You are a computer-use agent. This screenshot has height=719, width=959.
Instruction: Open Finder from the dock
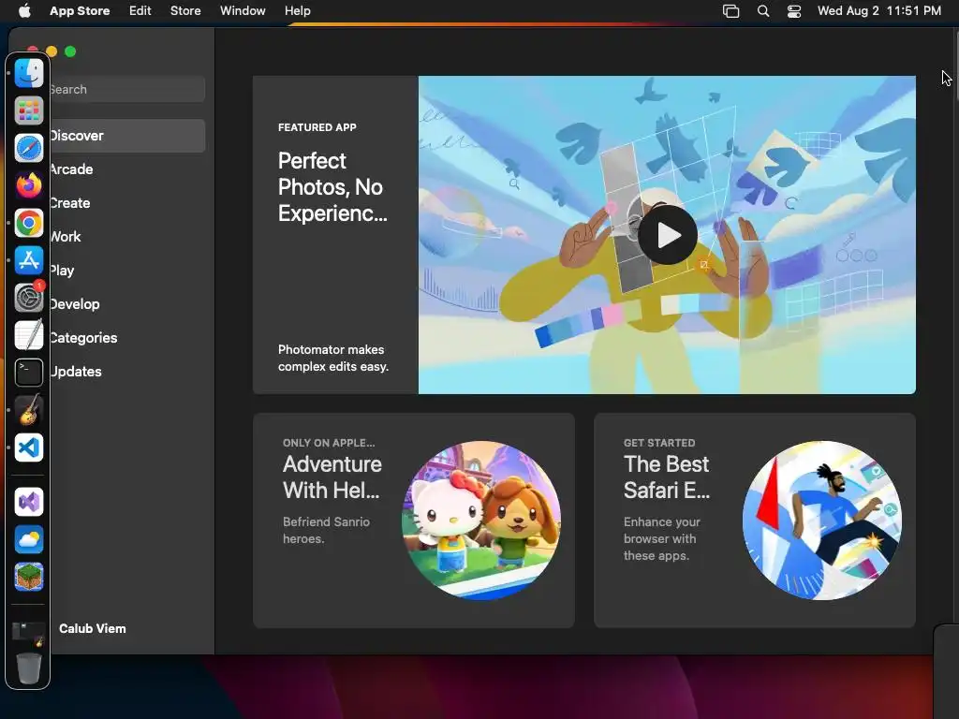pos(29,73)
